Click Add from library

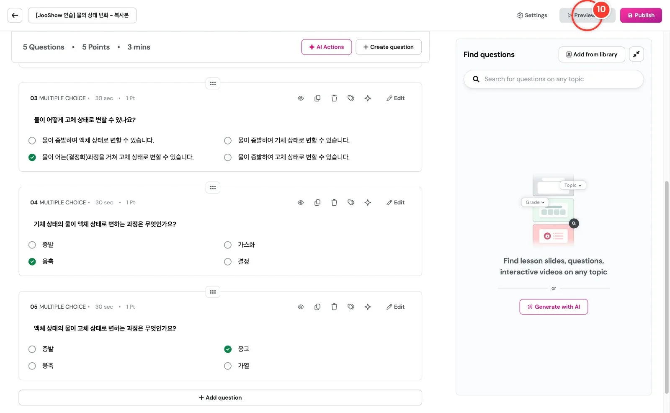point(592,54)
